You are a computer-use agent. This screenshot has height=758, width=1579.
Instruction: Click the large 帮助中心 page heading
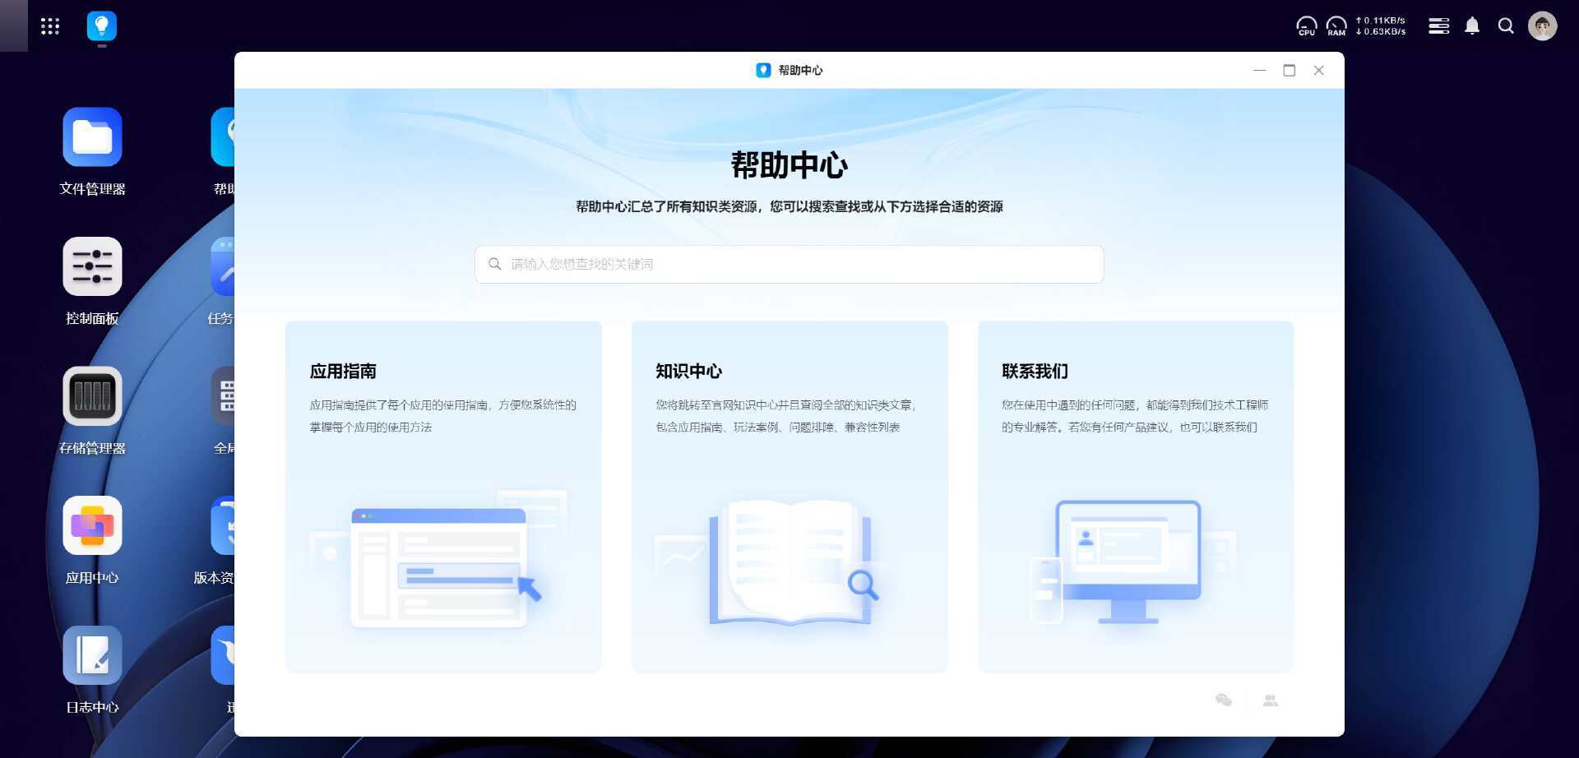pyautogui.click(x=789, y=165)
